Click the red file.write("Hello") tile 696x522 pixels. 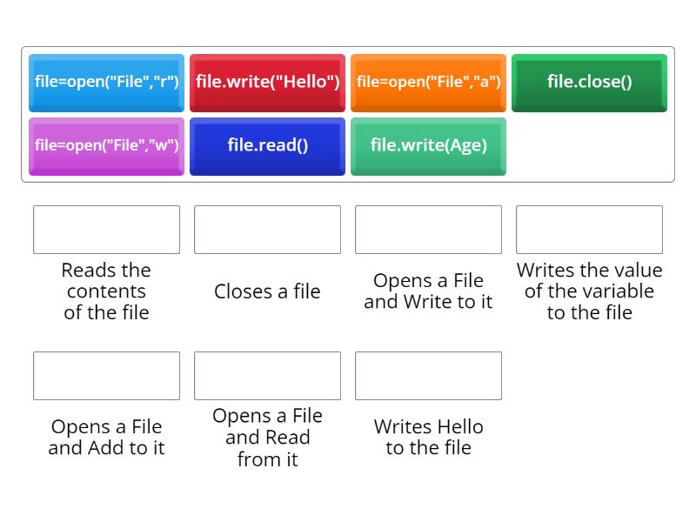(x=267, y=83)
